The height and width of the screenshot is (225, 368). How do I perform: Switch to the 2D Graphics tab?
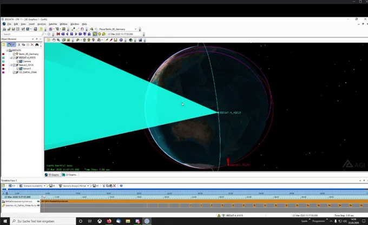(70, 175)
